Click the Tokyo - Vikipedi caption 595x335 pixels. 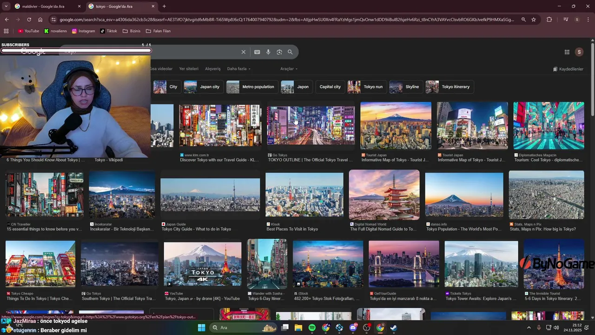(109, 160)
